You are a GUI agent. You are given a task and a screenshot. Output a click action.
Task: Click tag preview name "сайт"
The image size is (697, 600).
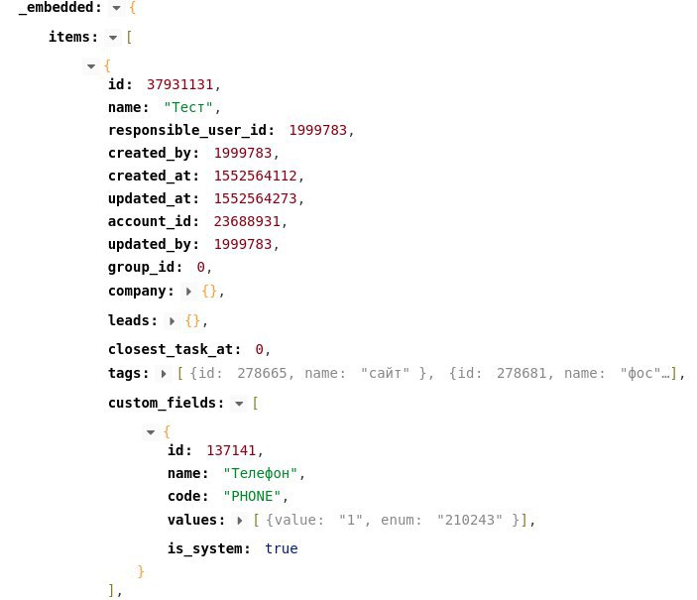point(385,373)
